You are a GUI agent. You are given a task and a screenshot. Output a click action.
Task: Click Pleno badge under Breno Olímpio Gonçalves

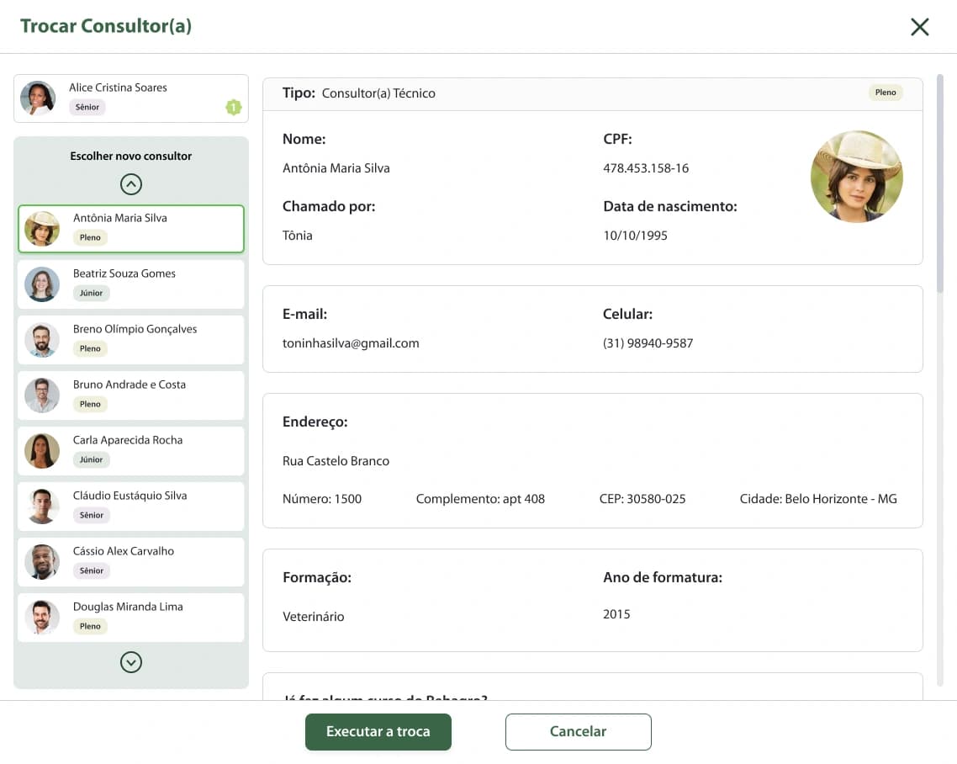coord(90,348)
